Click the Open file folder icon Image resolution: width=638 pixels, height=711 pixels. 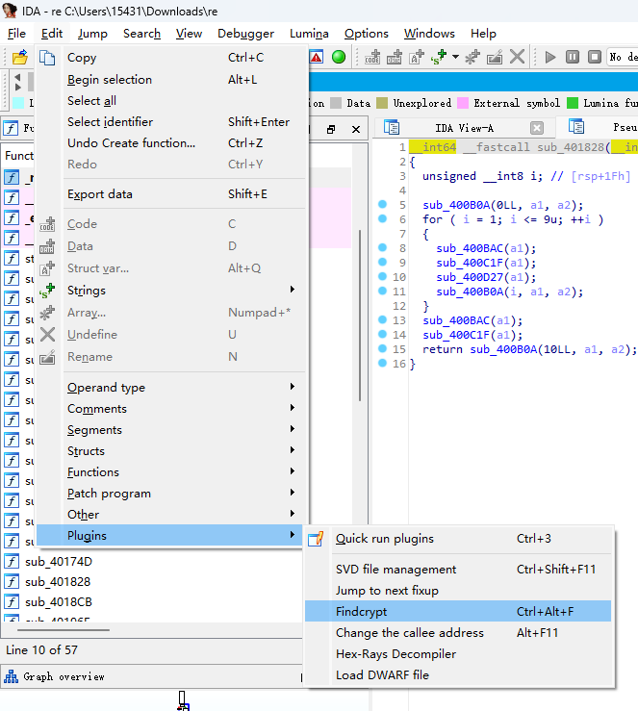pyautogui.click(x=19, y=58)
